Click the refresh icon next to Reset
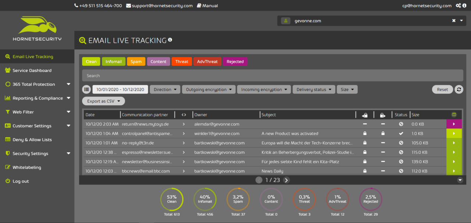Image resolution: width=471 pixels, height=223 pixels. tap(459, 89)
